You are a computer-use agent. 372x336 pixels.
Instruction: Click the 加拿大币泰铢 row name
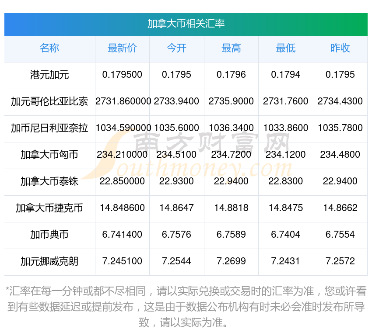point(49,181)
